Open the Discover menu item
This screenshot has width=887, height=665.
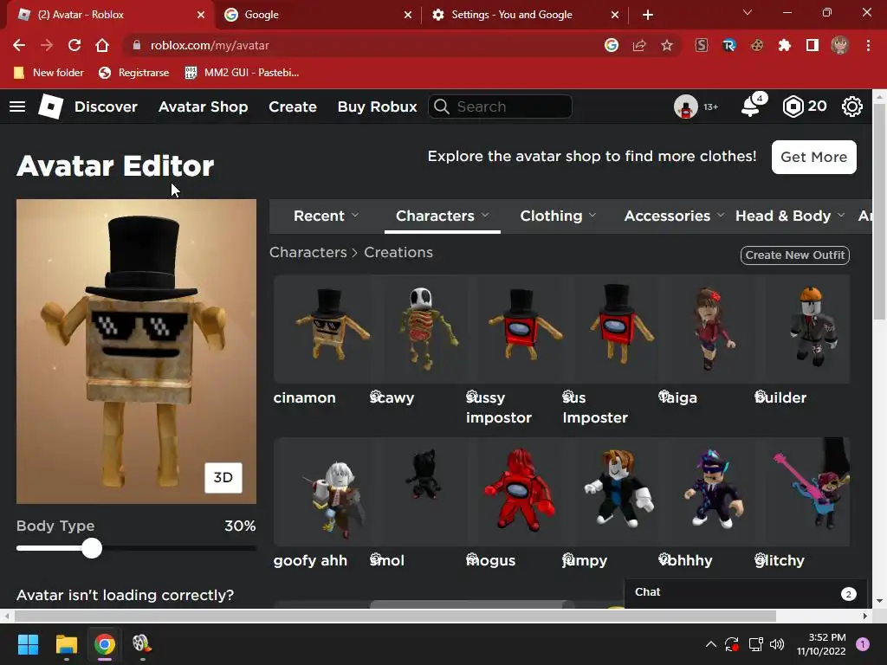106,107
